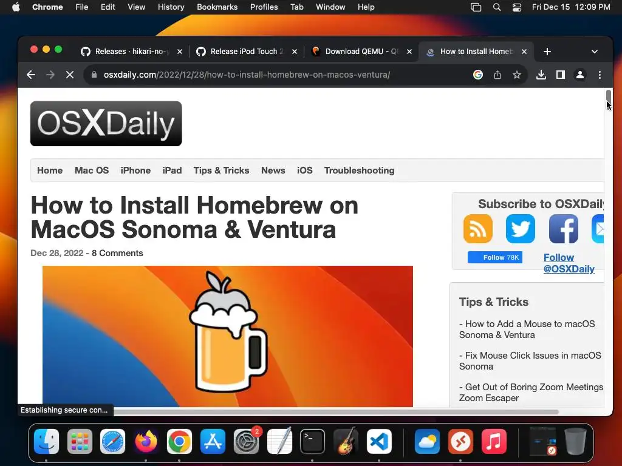Image resolution: width=622 pixels, height=466 pixels.
Task: Click the orange RSS feed icon
Action: coord(478,229)
